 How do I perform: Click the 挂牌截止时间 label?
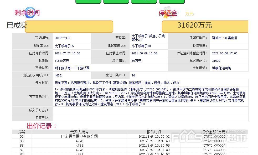coord(116,53)
